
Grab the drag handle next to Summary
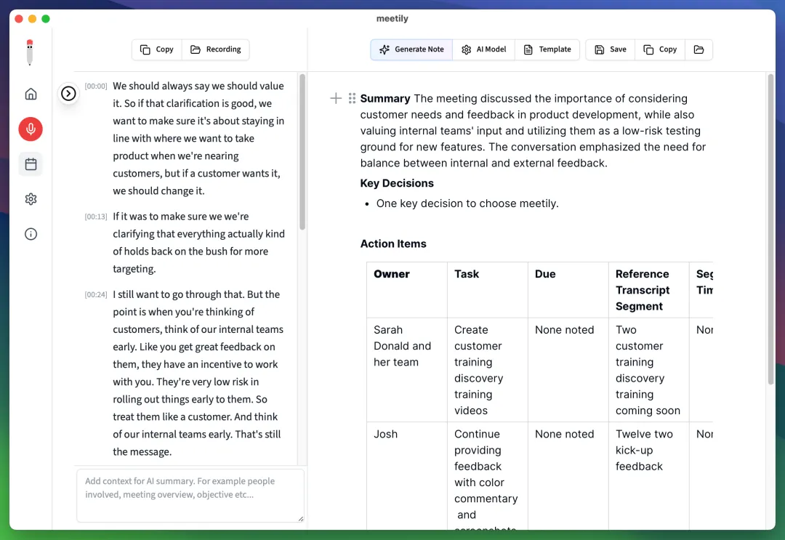[352, 98]
